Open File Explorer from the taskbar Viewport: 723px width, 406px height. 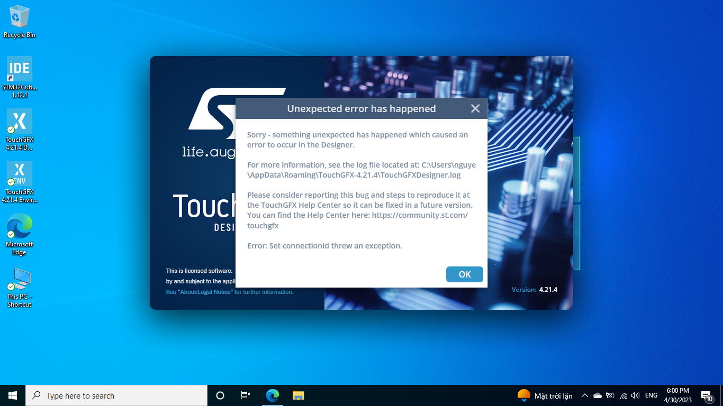tap(298, 395)
